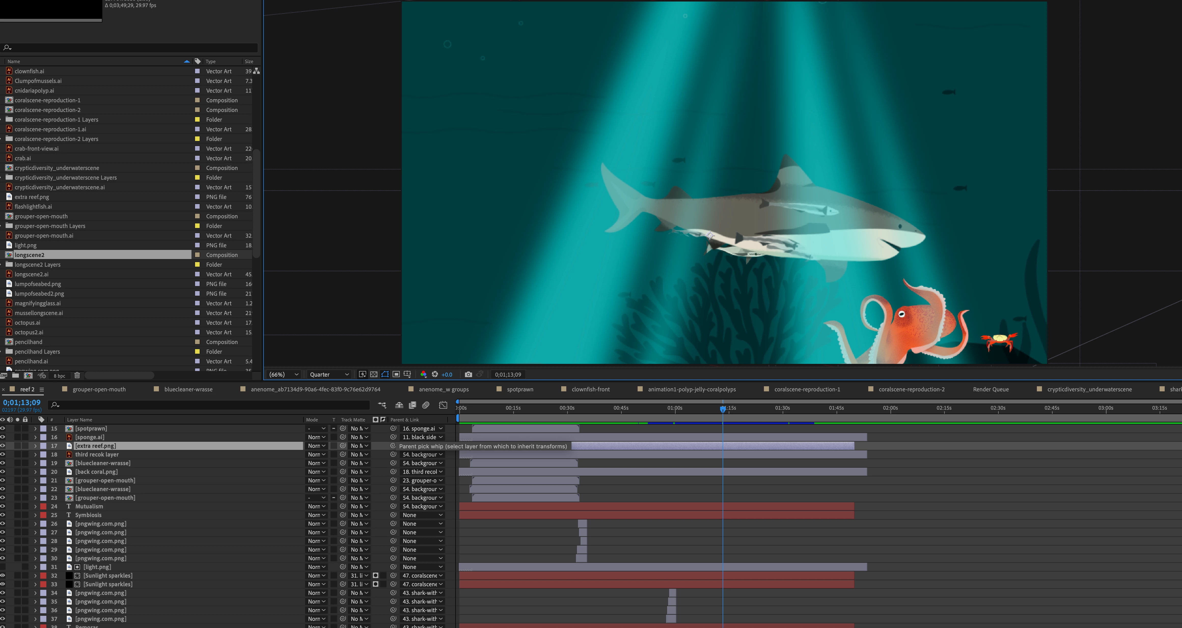Hide the extra reef.png layer
Viewport: 1182px width, 628px height.
pyautogui.click(x=3, y=446)
